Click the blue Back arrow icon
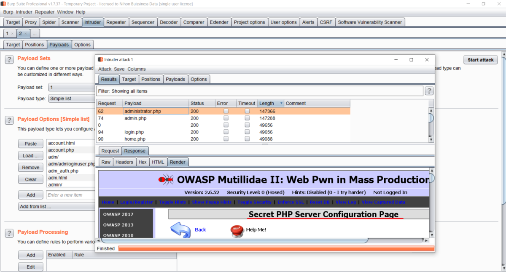Image resolution: width=506 pixels, height=272 pixels. 180,230
